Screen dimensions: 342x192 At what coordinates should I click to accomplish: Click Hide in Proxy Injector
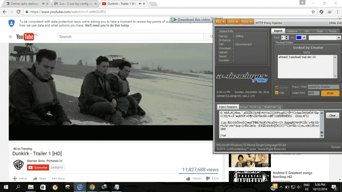333,23
